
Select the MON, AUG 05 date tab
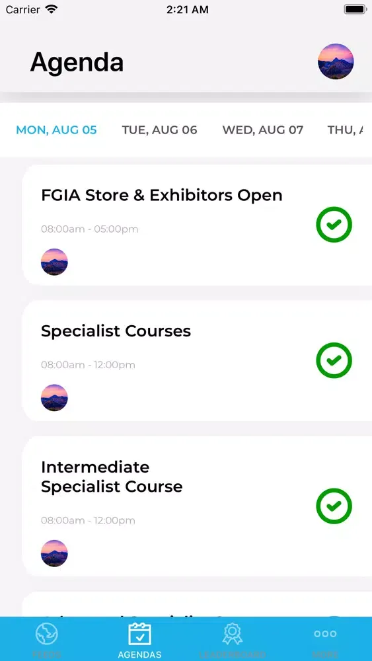pyautogui.click(x=56, y=130)
